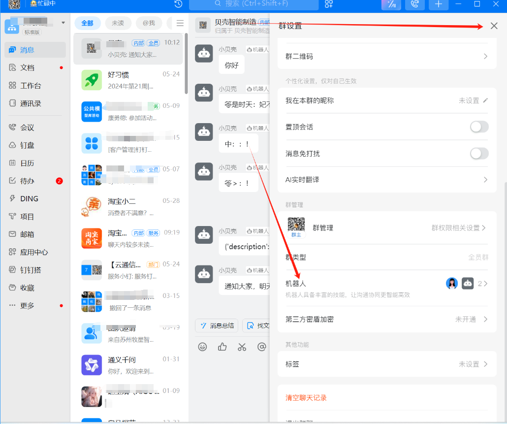The height and width of the screenshot is (424, 507).
Task: Click the app grid icon beside search
Action: point(328,4)
